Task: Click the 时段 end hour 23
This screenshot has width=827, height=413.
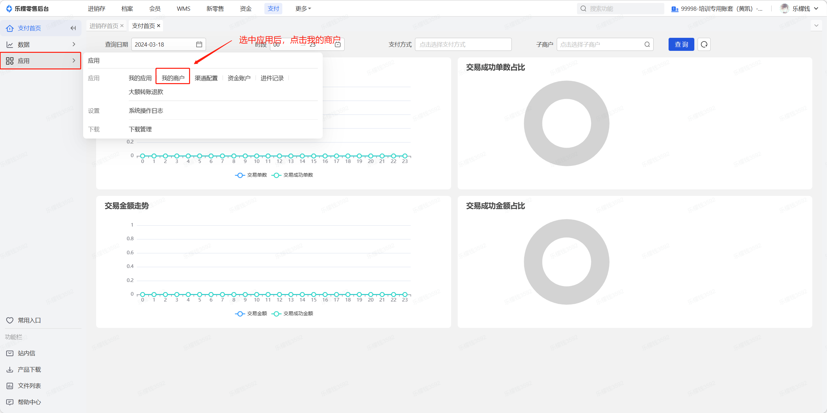Action: [x=313, y=45]
